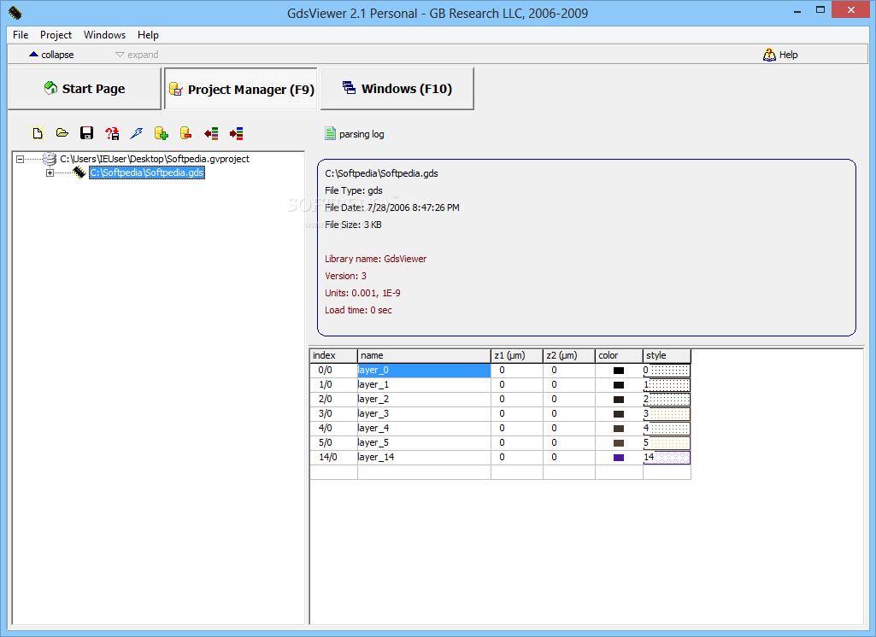This screenshot has height=637, width=876.
Task: Select the layer_1 name cell
Action: (x=424, y=384)
